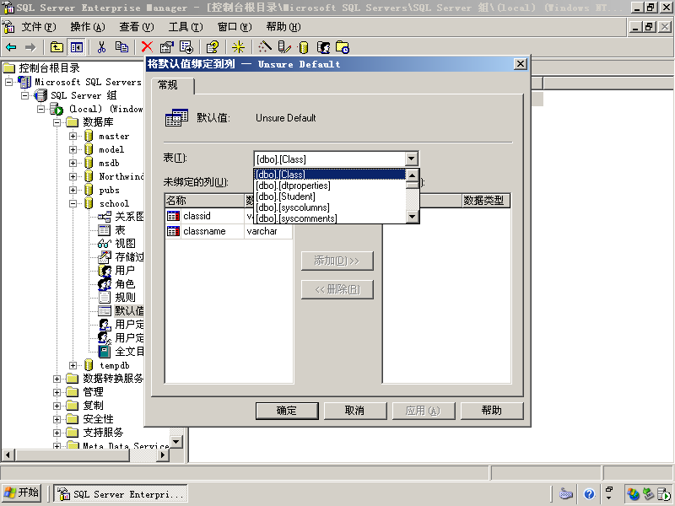Image resolution: width=675 pixels, height=506 pixels.
Task: Open the Properties toolbar icon
Action: pos(166,47)
